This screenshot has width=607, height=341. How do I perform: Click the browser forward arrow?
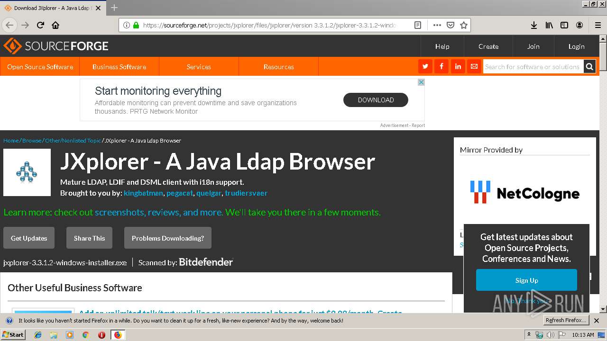[25, 25]
